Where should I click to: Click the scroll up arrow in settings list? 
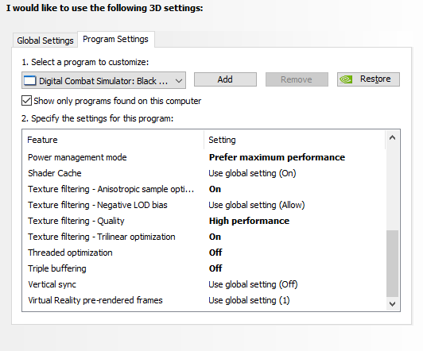pyautogui.click(x=392, y=138)
